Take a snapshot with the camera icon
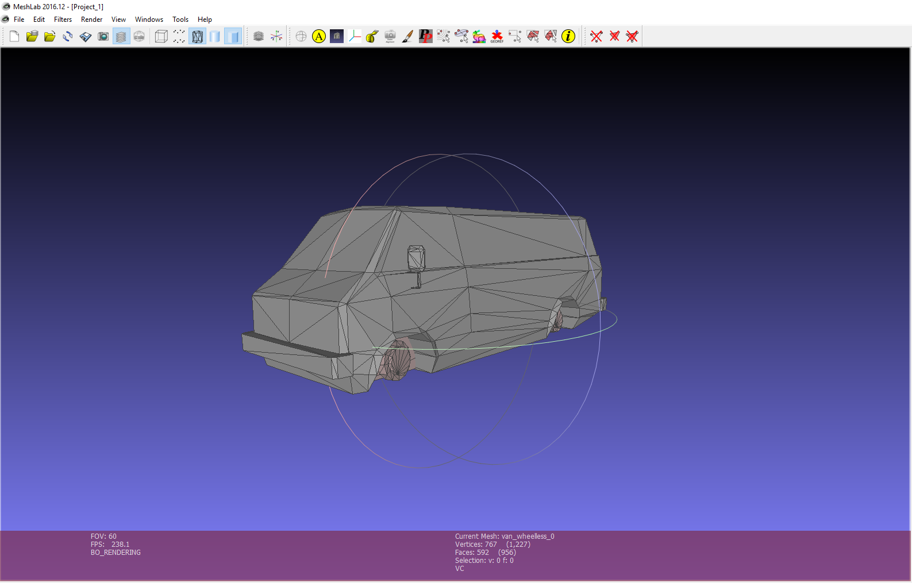 click(103, 37)
